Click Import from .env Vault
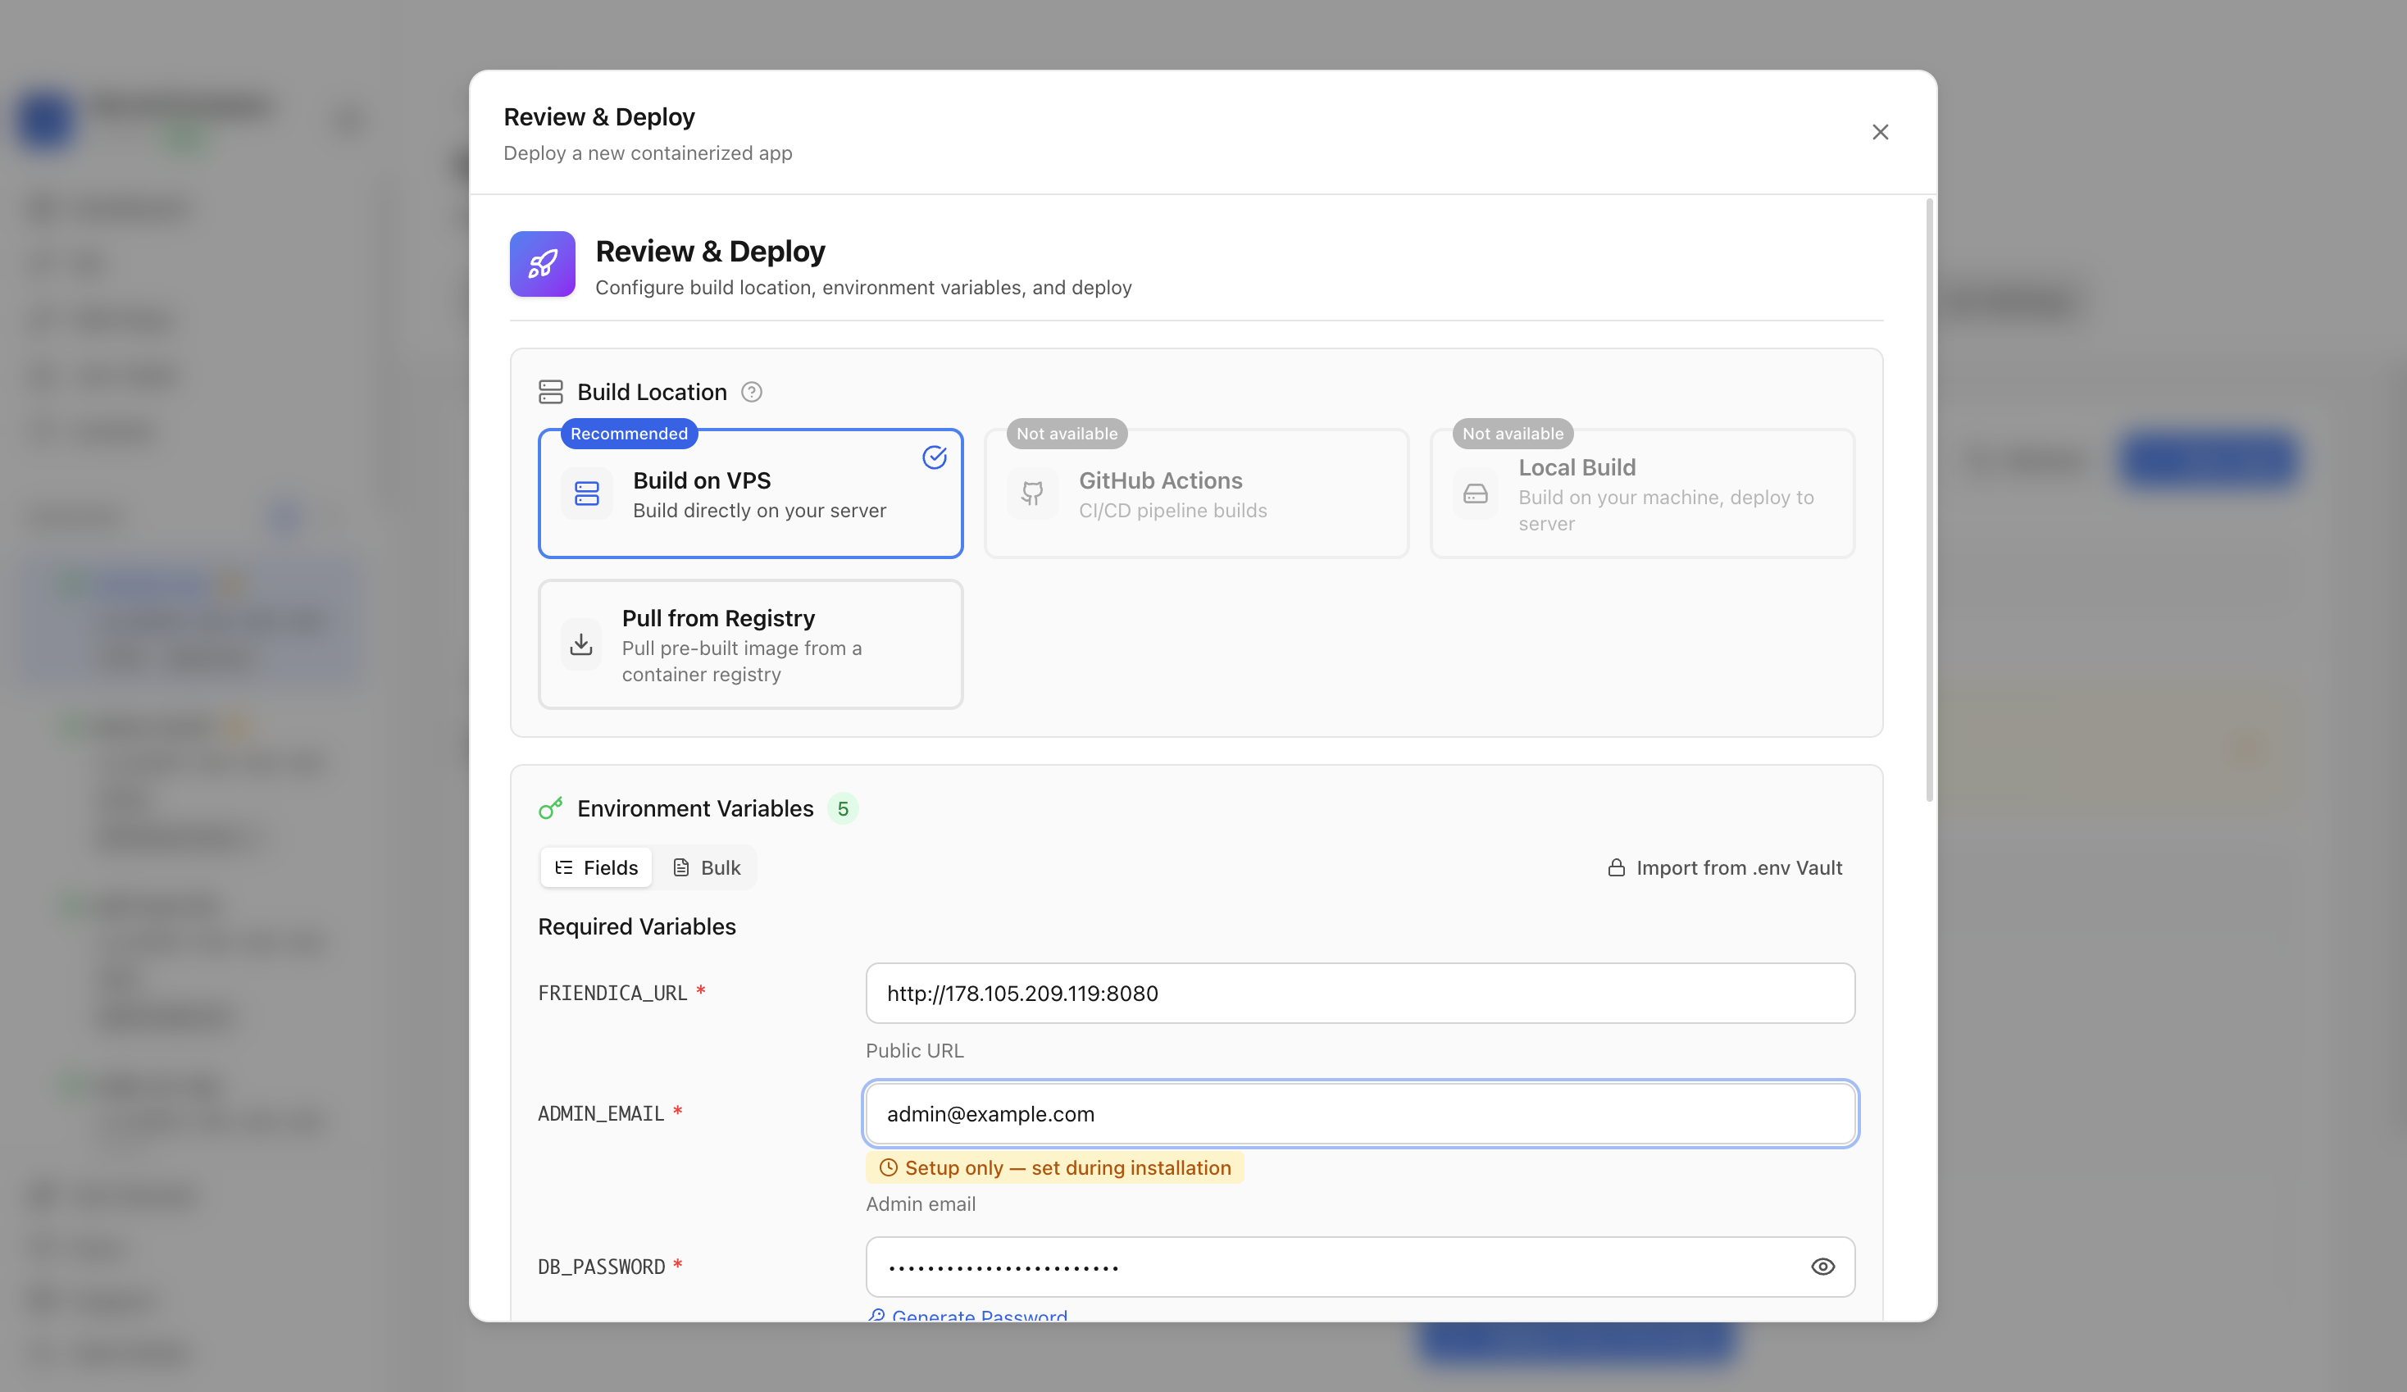2407x1392 pixels. (1725, 867)
